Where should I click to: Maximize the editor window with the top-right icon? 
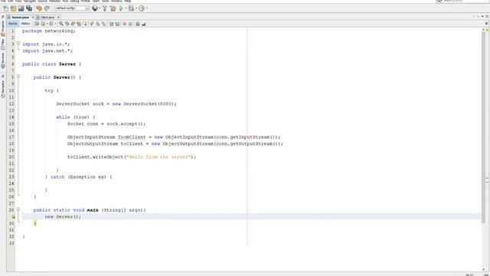pos(487,16)
